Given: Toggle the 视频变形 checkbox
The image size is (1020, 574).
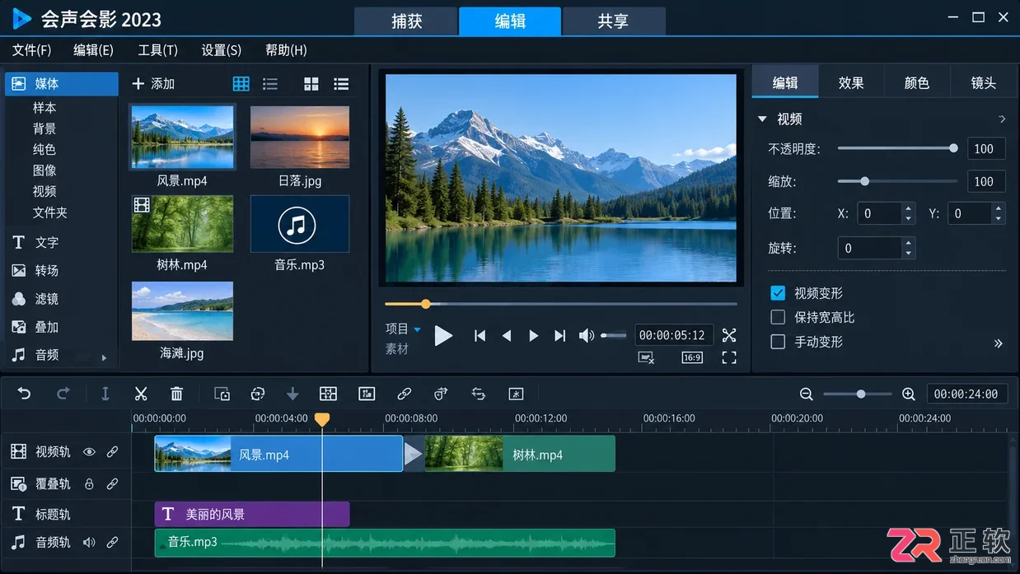Looking at the screenshot, I should 778,293.
